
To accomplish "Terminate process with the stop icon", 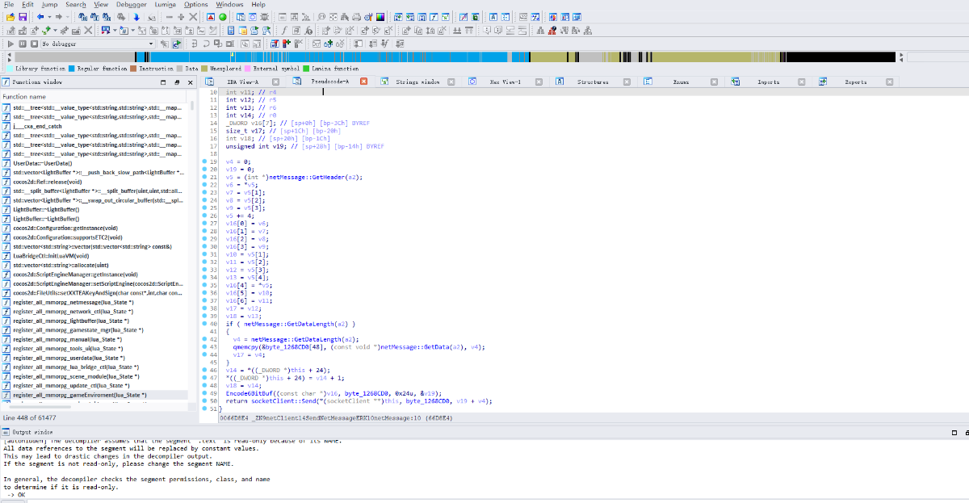I will 35,44.
